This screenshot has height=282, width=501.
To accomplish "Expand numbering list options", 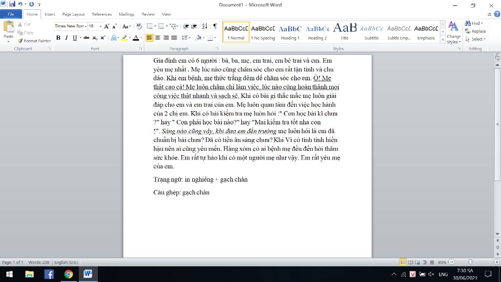I will coord(167,26).
